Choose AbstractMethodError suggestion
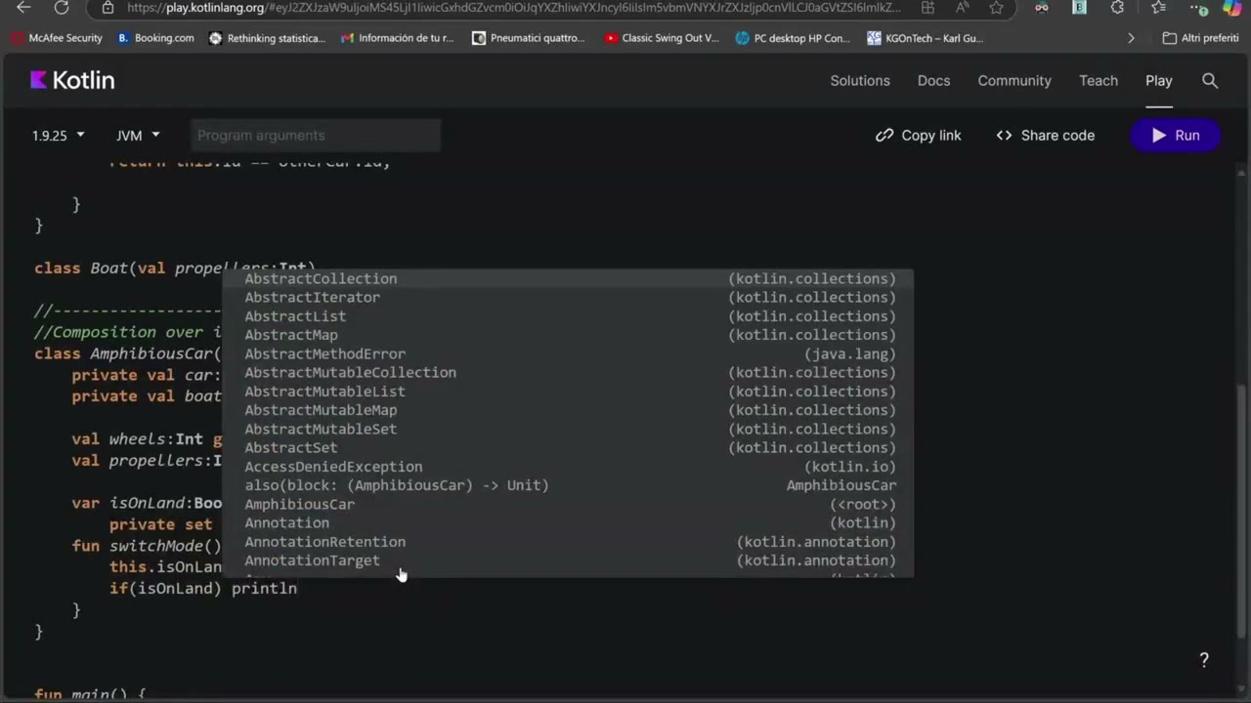1251x703 pixels. tap(568, 354)
